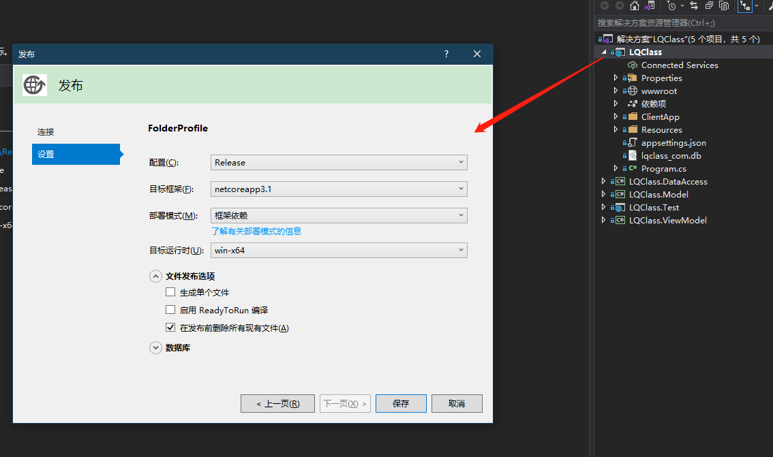Viewport: 773px width, 457px height.
Task: Click the lqclass_com.db file icon
Action: [x=633, y=155]
